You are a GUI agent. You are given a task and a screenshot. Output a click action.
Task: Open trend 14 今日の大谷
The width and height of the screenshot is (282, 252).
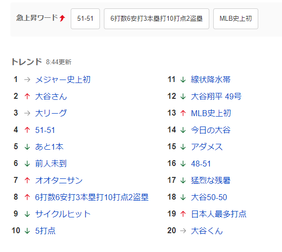click(211, 130)
